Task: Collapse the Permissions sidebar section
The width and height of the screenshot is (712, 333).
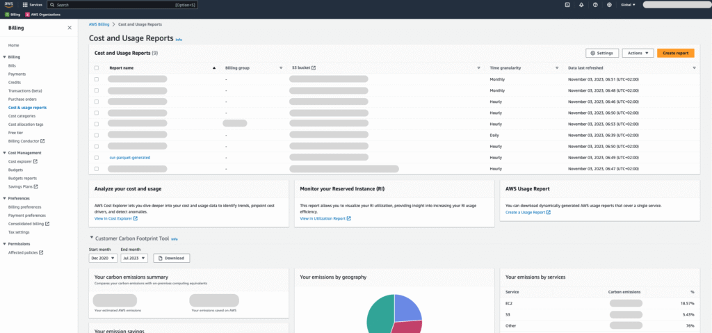Action: pyautogui.click(x=5, y=244)
